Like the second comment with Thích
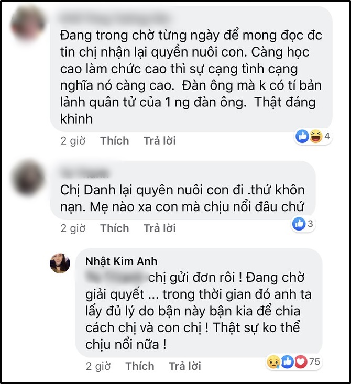351x384 pixels. (114, 228)
